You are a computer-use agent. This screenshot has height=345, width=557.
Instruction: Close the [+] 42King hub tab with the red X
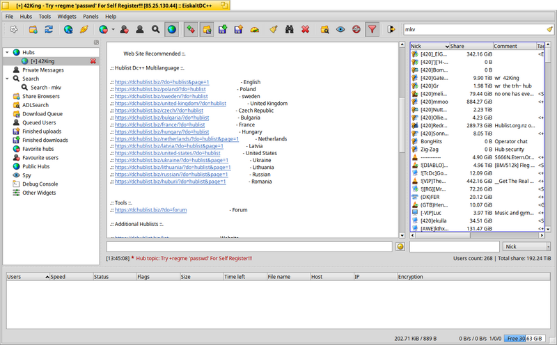coord(93,61)
